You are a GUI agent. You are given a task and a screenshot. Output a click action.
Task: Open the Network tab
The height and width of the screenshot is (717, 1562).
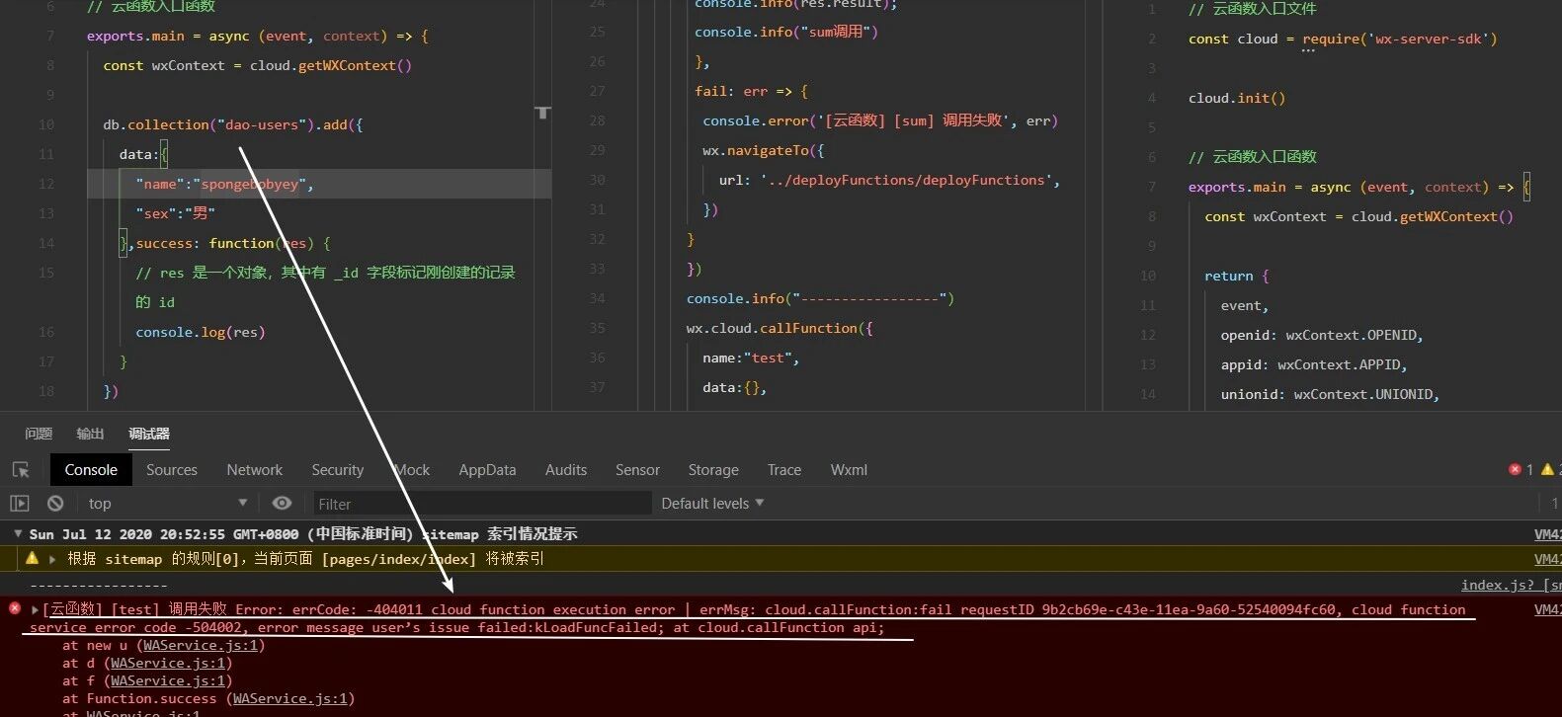coord(255,470)
